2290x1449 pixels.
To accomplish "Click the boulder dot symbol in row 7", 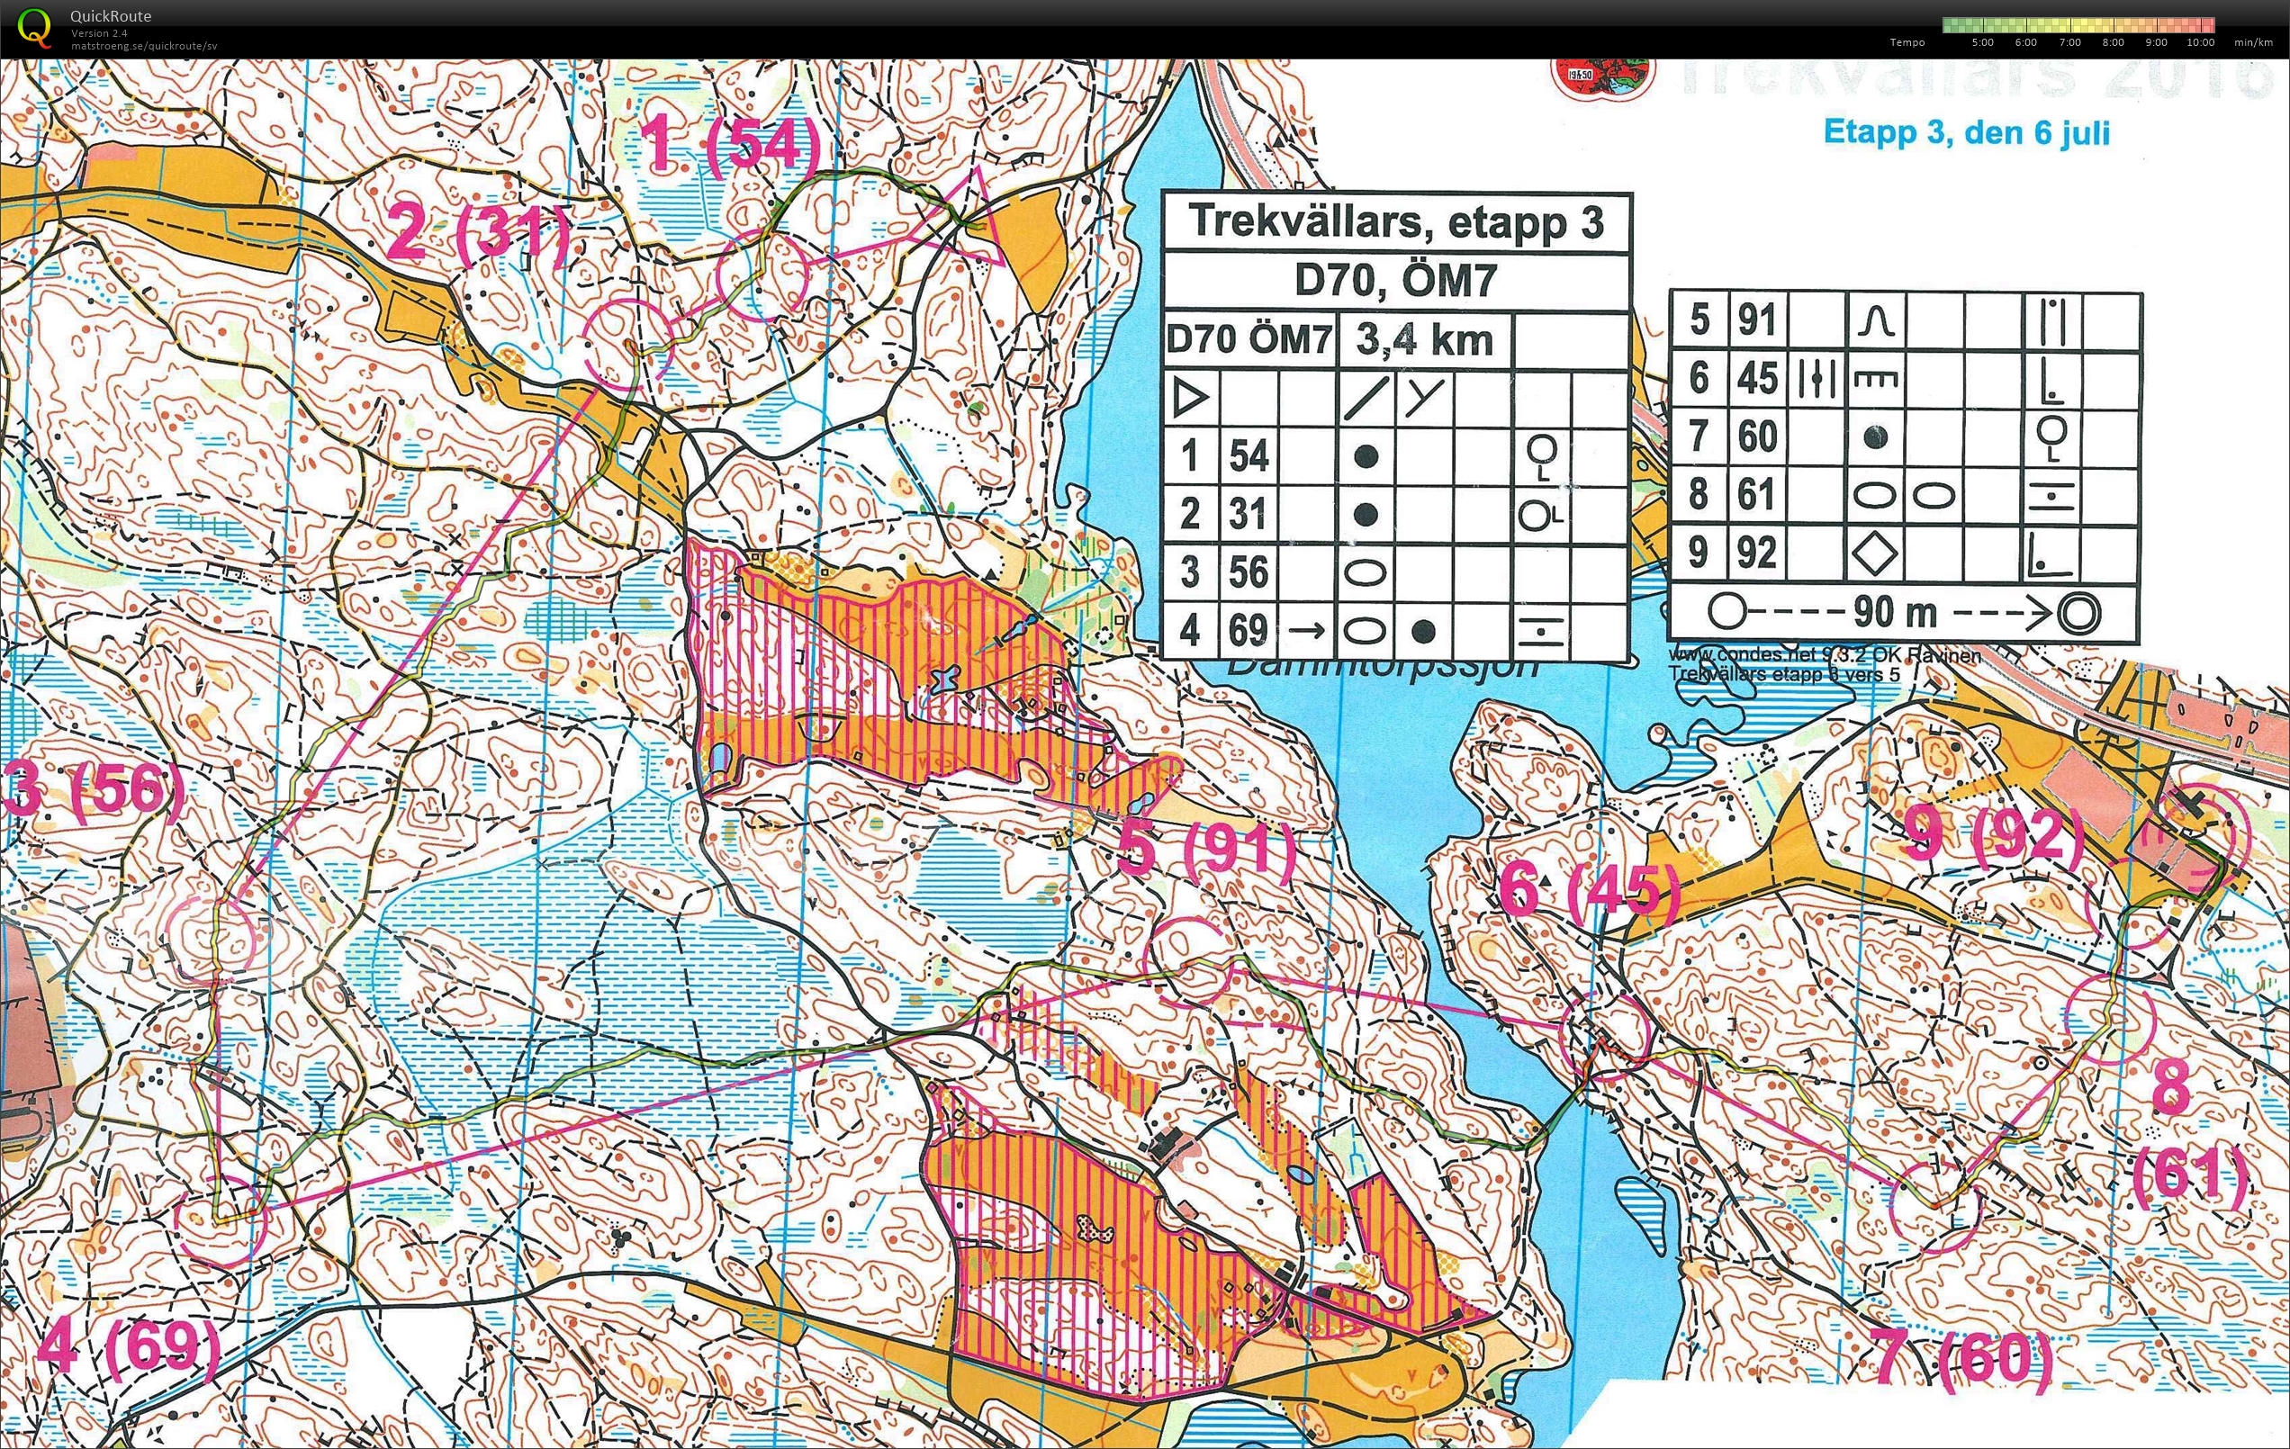I will point(1874,437).
